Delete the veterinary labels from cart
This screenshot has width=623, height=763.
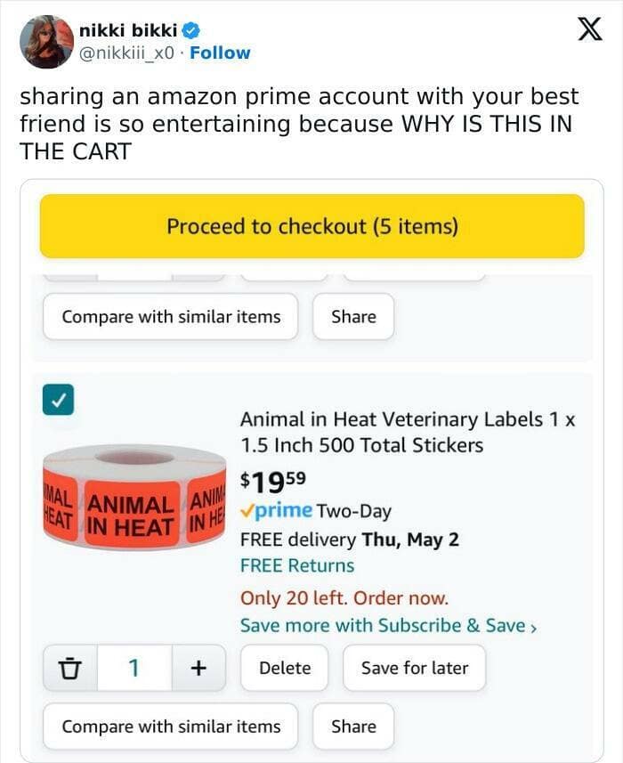point(285,668)
